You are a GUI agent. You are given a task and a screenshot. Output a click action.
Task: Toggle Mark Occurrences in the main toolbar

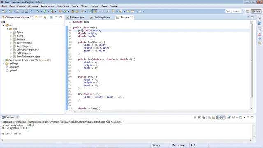pos(95,11)
